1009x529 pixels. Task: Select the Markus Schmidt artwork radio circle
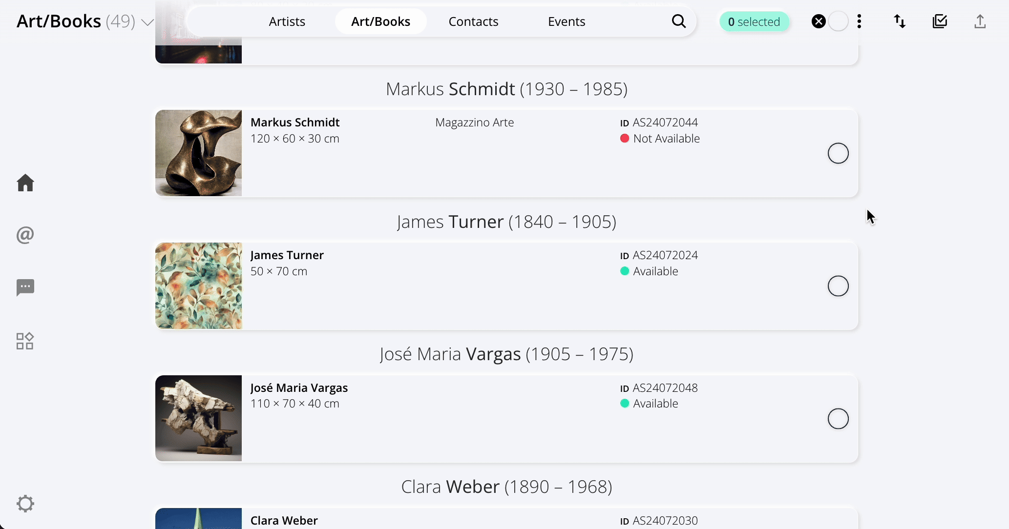click(x=838, y=153)
